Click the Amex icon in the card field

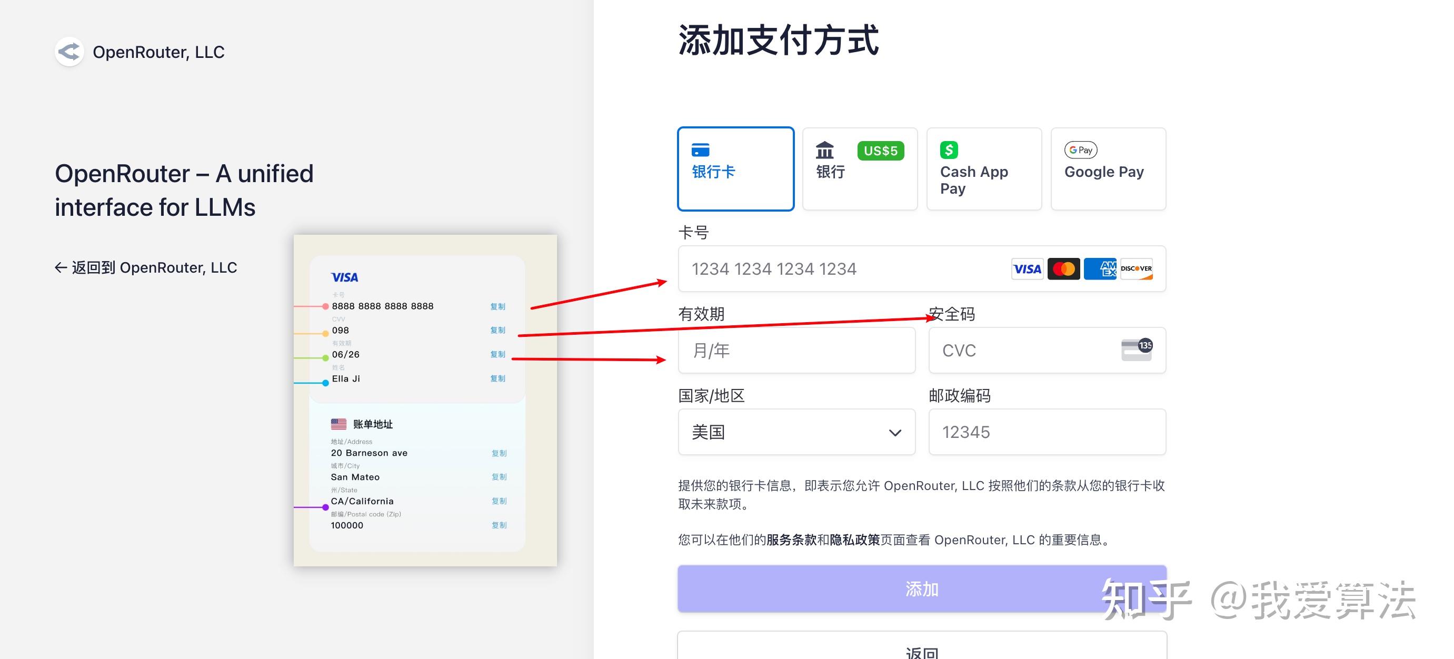pyautogui.click(x=1100, y=269)
